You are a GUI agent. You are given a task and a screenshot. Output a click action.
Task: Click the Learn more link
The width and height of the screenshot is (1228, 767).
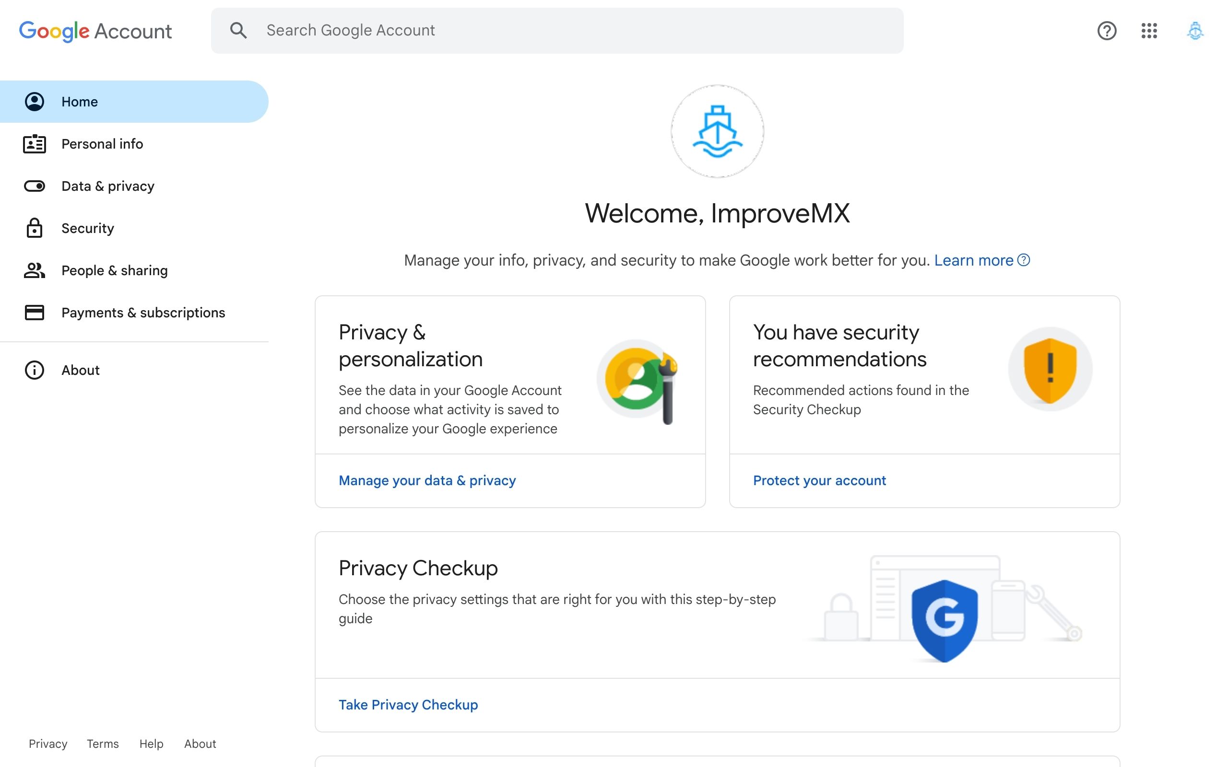point(973,260)
